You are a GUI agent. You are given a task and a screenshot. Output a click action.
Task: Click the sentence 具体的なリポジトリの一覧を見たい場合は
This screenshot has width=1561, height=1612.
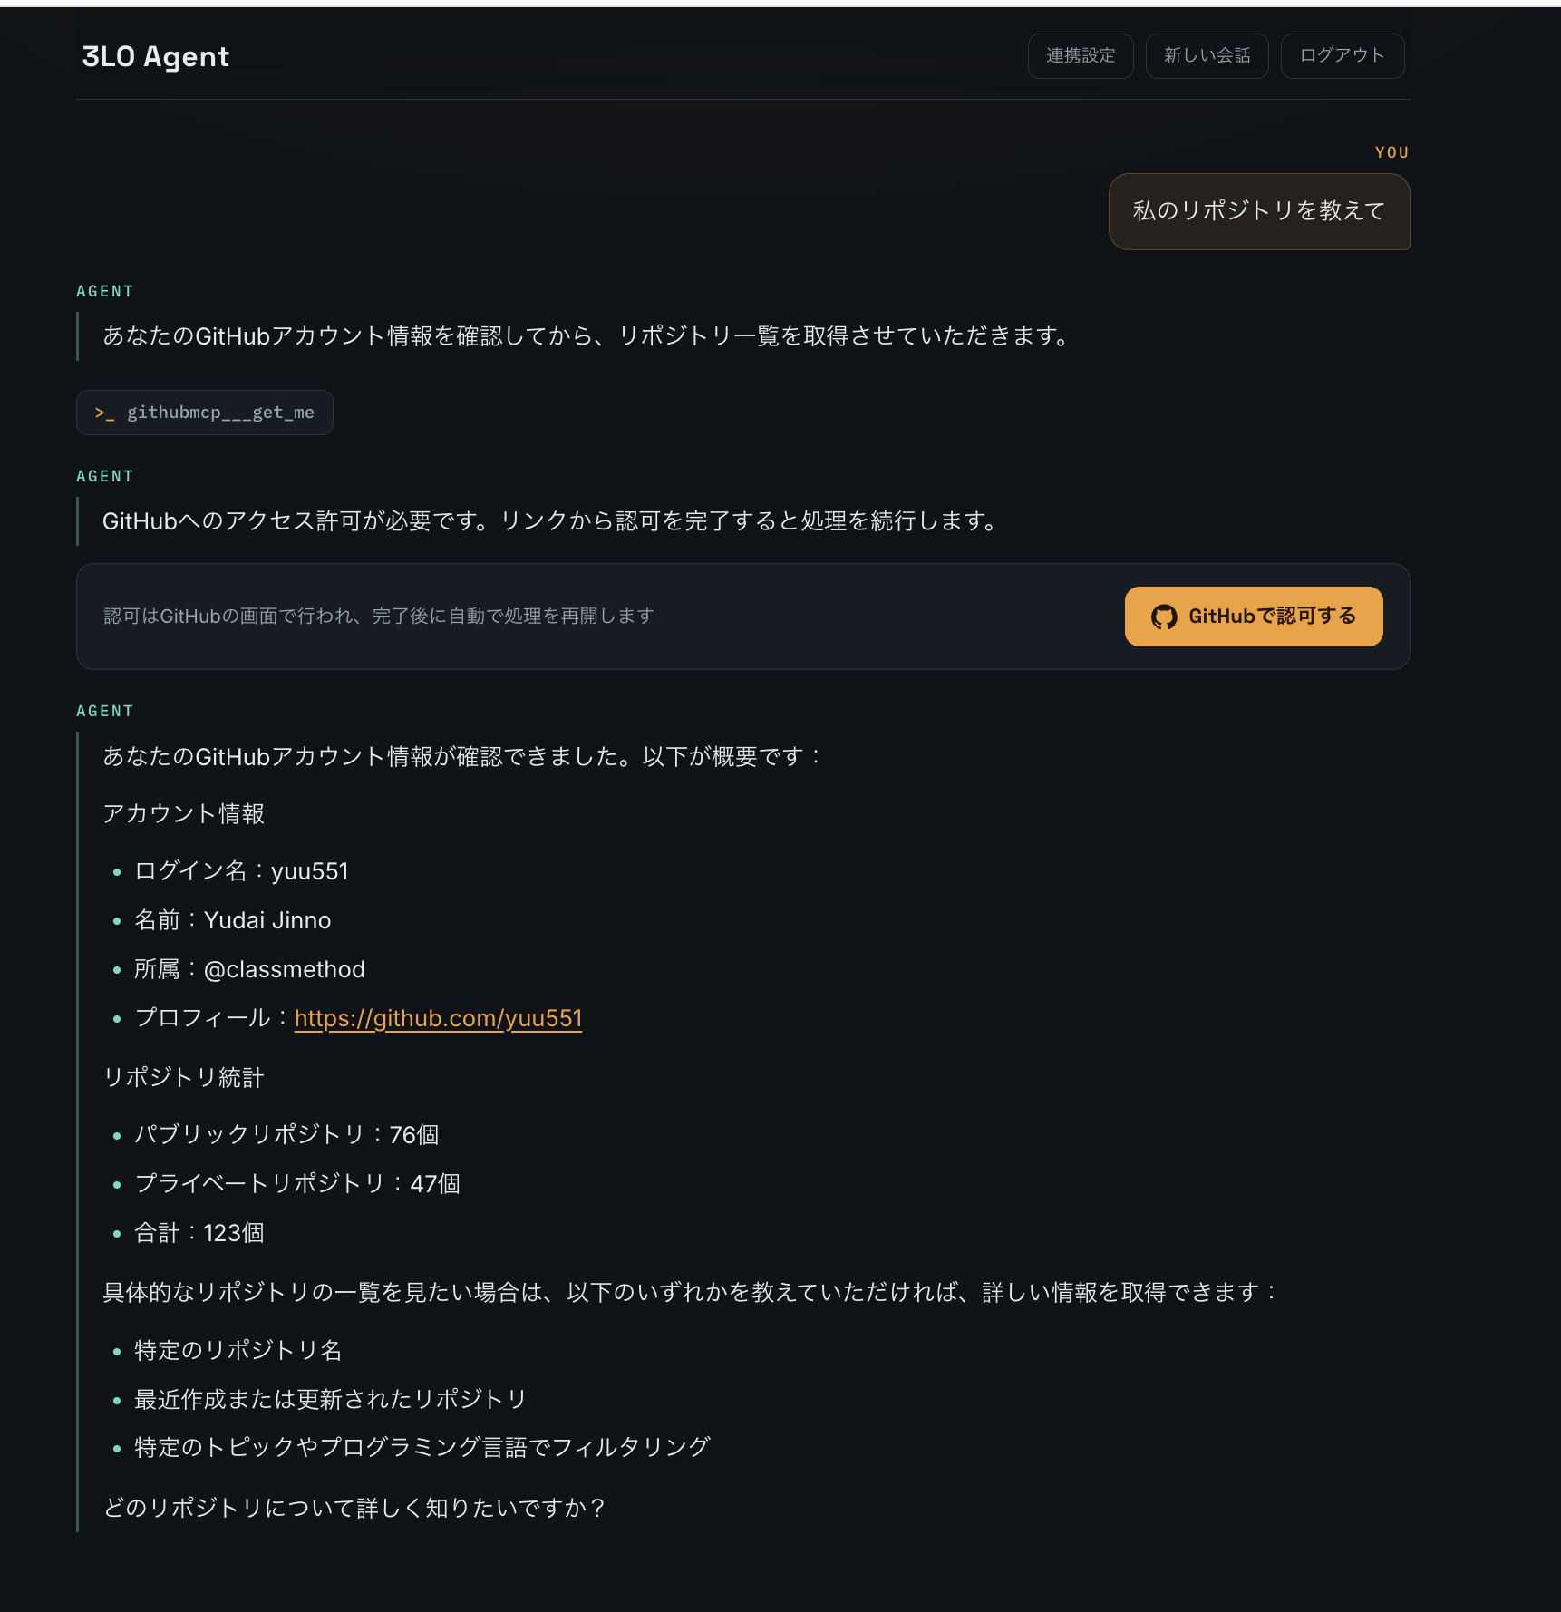click(691, 1292)
